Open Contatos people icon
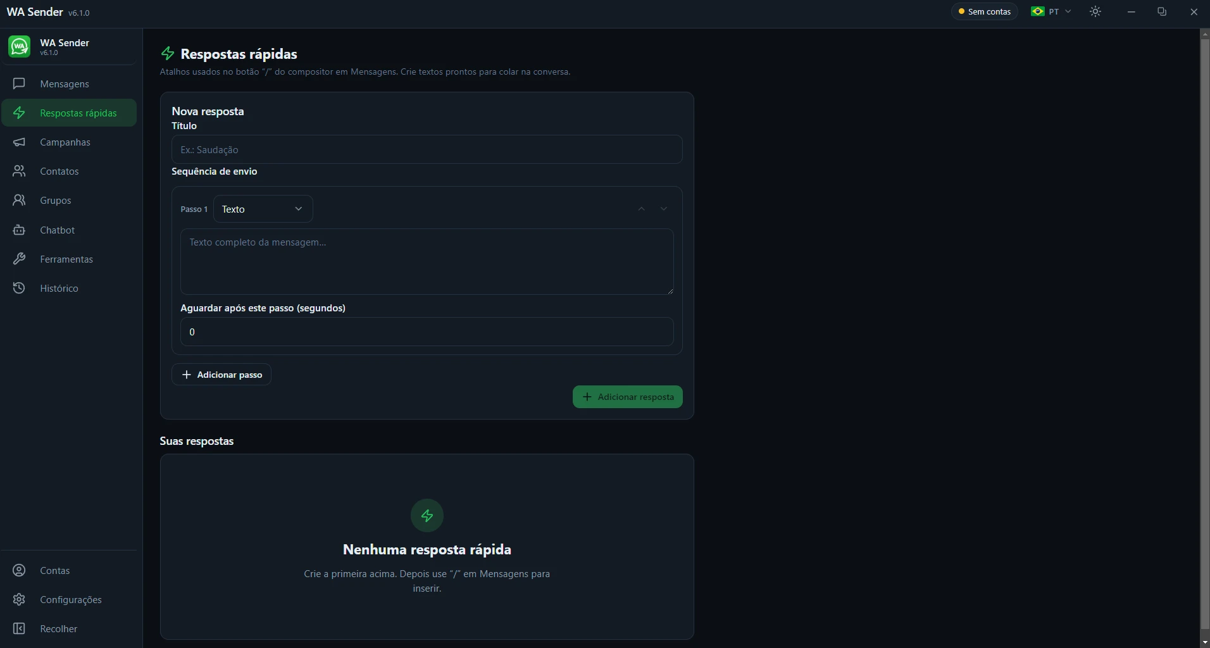The width and height of the screenshot is (1210, 648). point(19,171)
